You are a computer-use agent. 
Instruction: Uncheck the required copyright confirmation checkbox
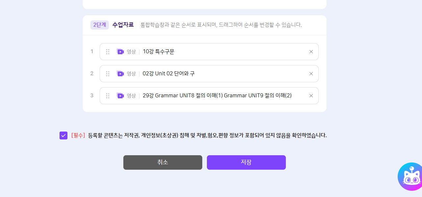tap(63, 135)
